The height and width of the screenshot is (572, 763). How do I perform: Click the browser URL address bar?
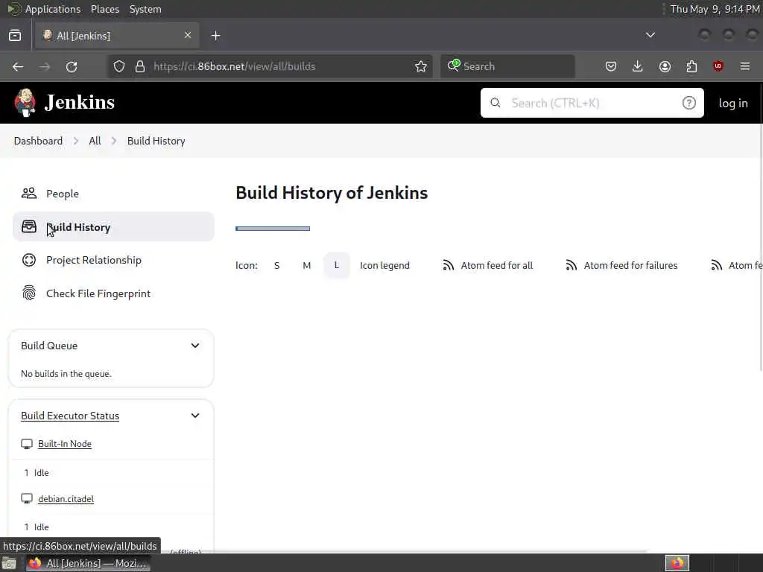270,66
